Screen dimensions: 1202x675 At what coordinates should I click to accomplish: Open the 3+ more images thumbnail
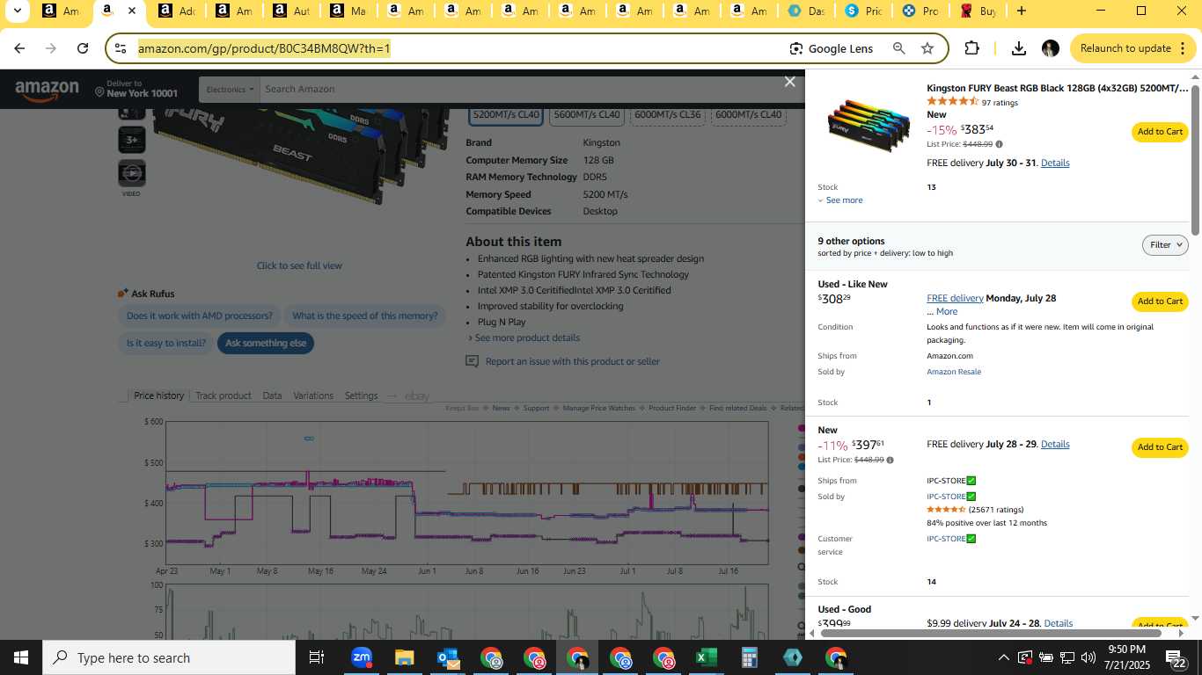point(131,140)
